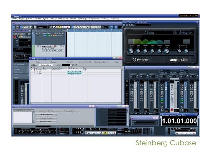Viewport: 209px width, 157px height.
Task: Open the preset selector dropdown in the amp simulator header
Action: tap(143, 25)
